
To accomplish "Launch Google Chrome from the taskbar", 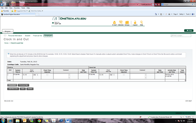I will [39, 121].
